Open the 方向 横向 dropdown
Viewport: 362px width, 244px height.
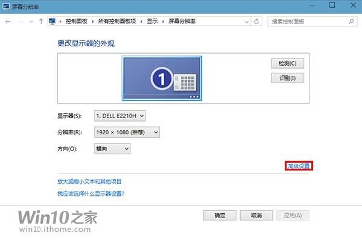point(112,149)
